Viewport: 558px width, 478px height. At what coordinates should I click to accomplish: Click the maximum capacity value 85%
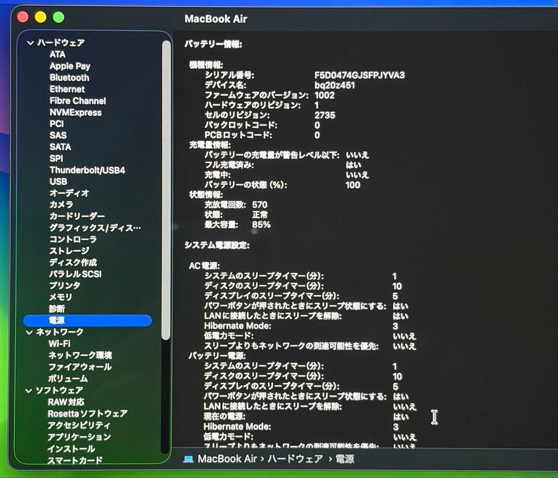pos(261,225)
